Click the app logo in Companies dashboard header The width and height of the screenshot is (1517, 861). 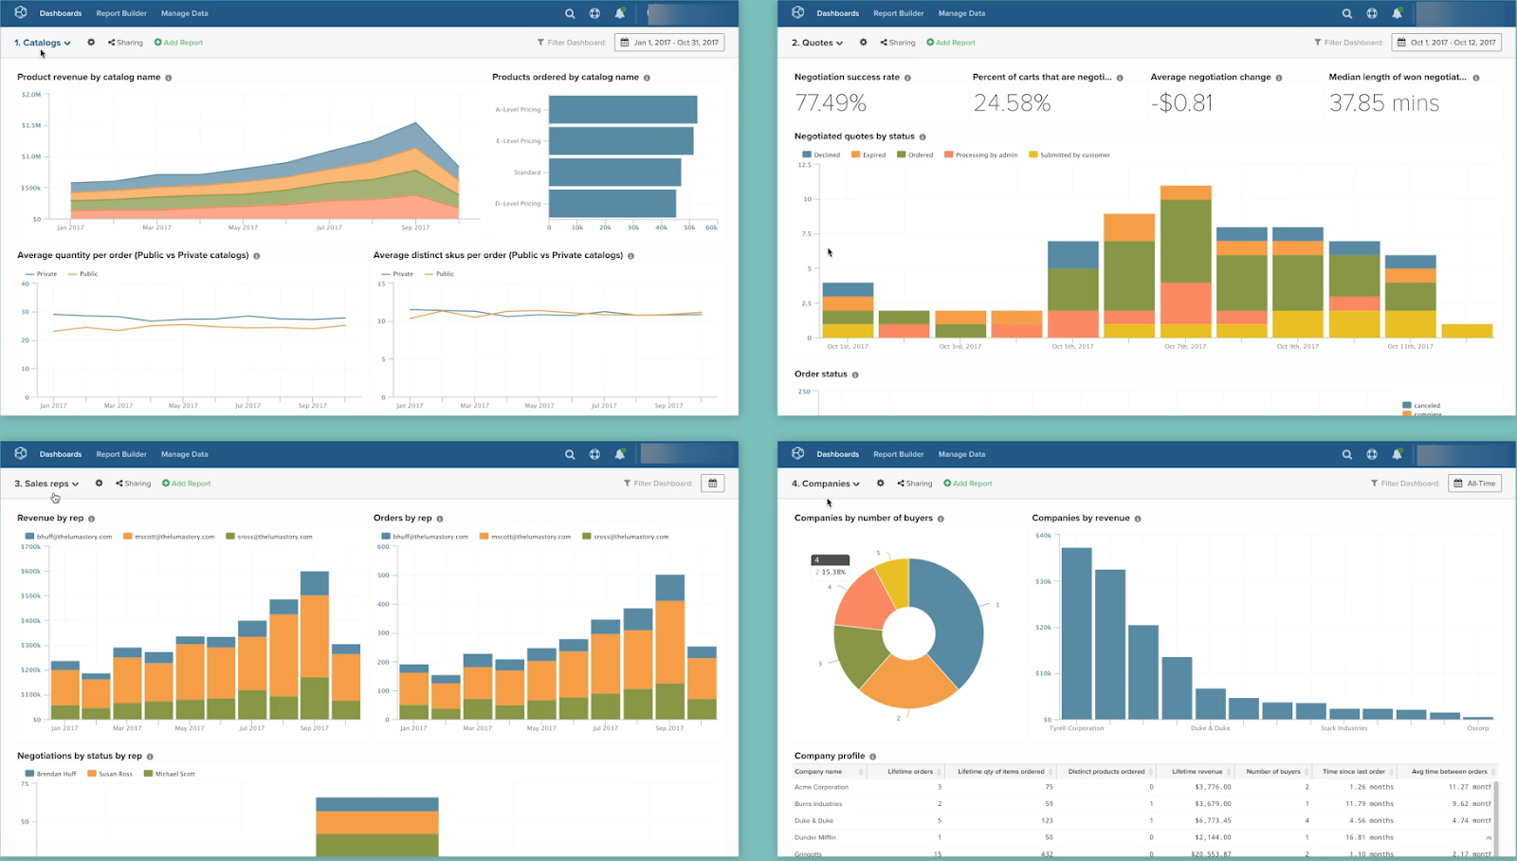797,453
